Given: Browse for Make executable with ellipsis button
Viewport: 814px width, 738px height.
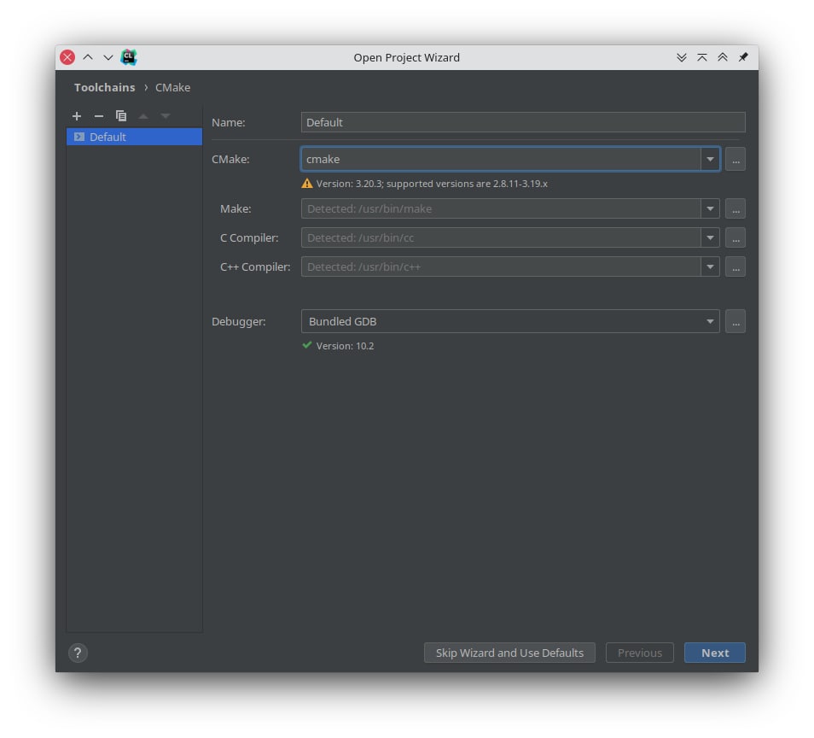Looking at the screenshot, I should pos(736,208).
